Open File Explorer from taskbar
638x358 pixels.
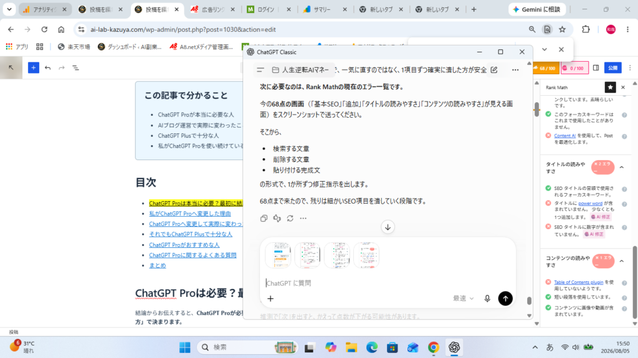[x=351, y=347]
